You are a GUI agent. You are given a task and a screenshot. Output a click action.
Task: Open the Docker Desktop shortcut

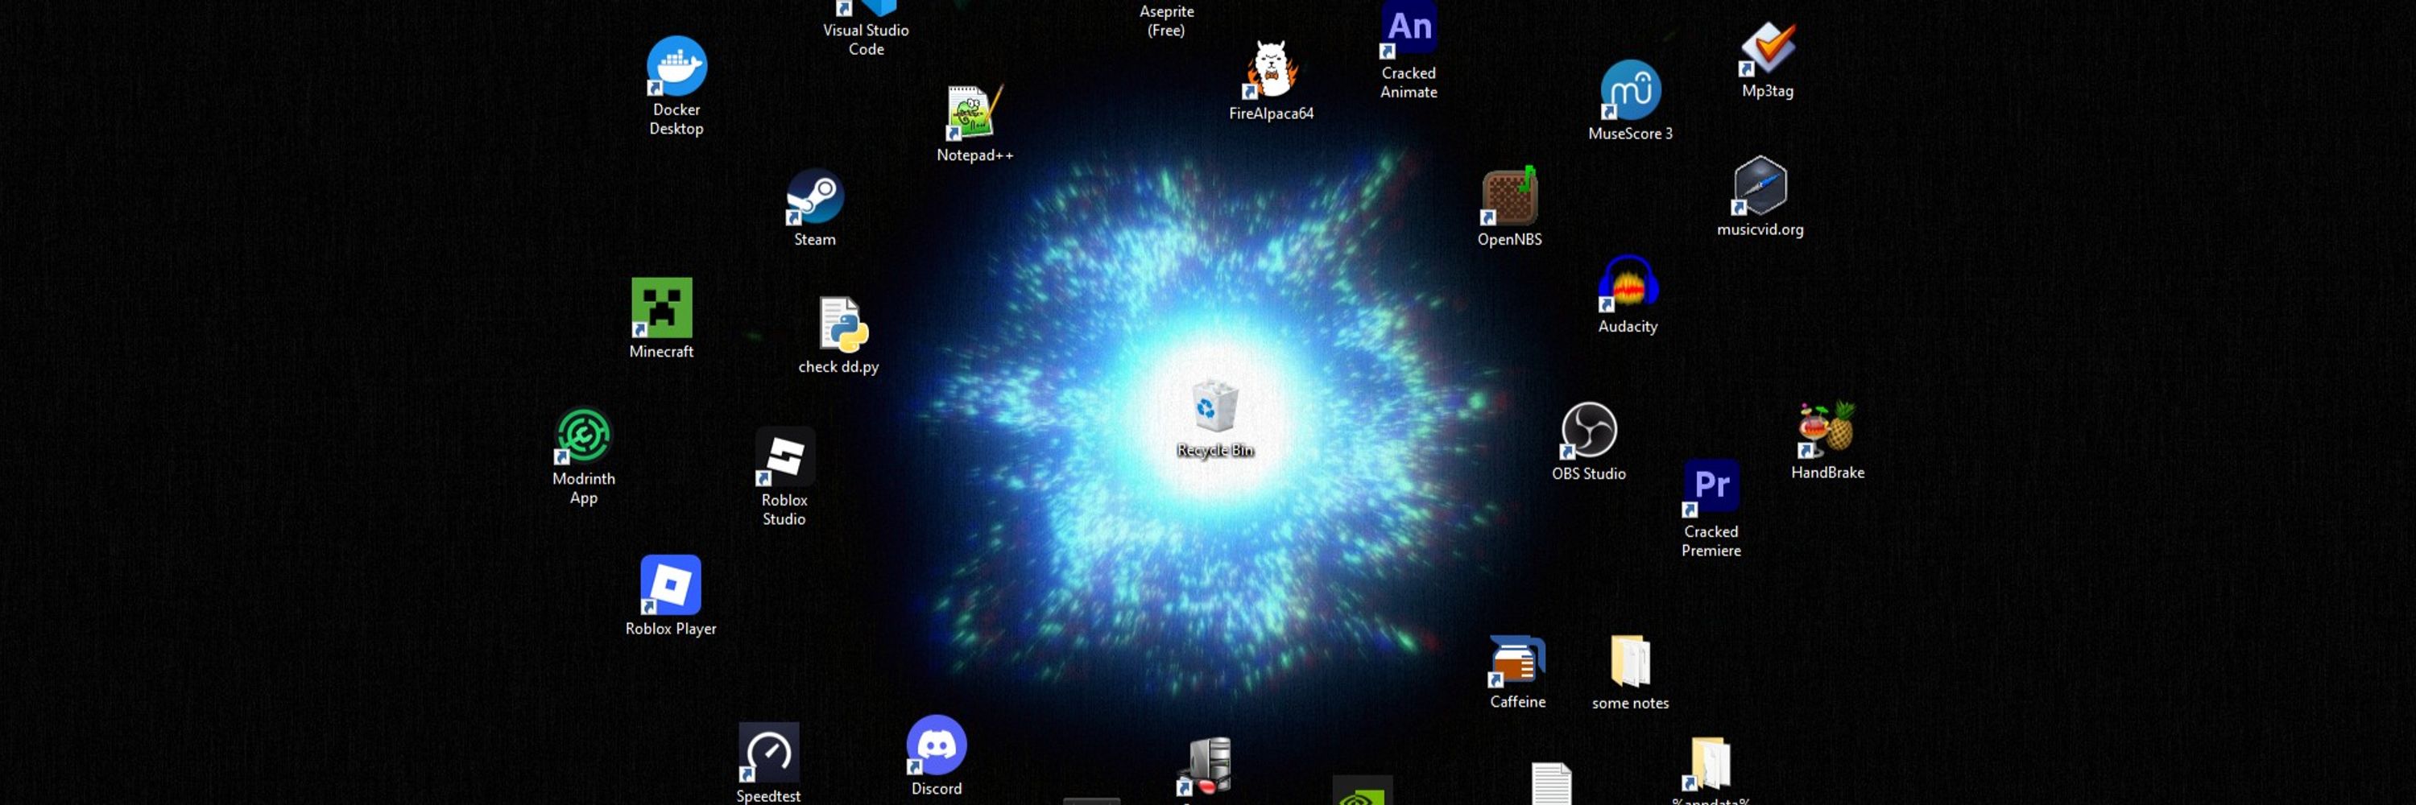676,67
